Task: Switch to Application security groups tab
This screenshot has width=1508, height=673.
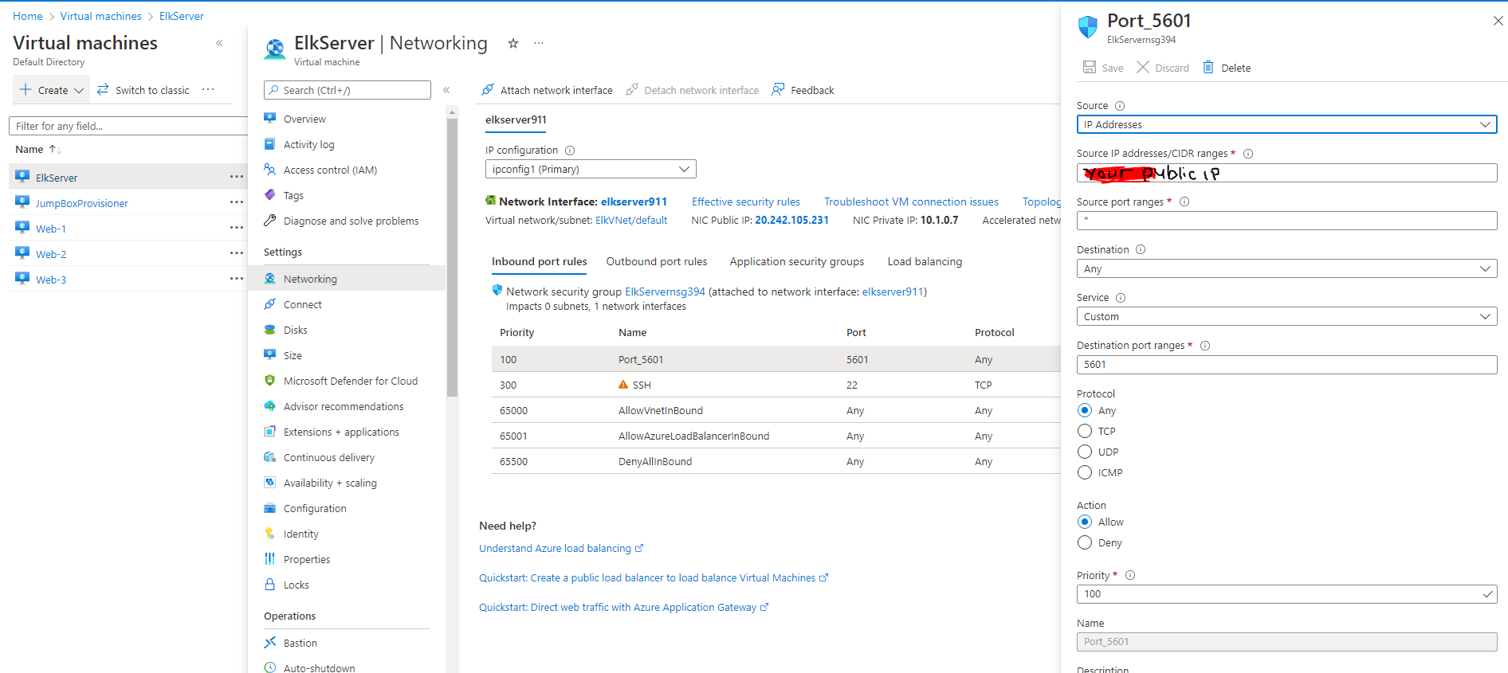Action: pos(797,261)
